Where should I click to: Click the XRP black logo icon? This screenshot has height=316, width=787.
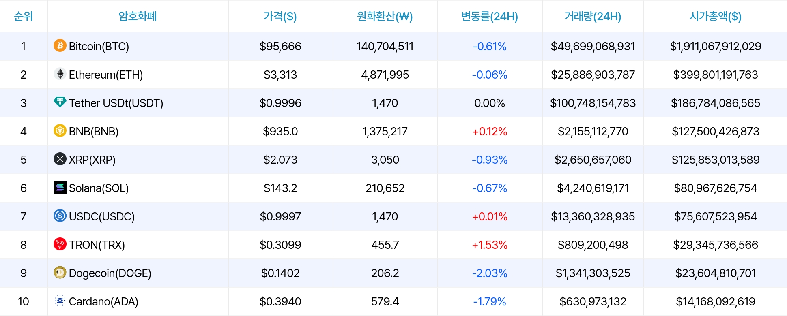pyautogui.click(x=60, y=159)
